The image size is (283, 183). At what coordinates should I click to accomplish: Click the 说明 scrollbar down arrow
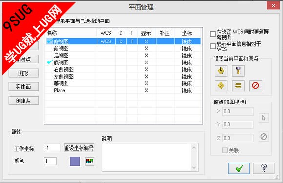[x=194, y=167]
